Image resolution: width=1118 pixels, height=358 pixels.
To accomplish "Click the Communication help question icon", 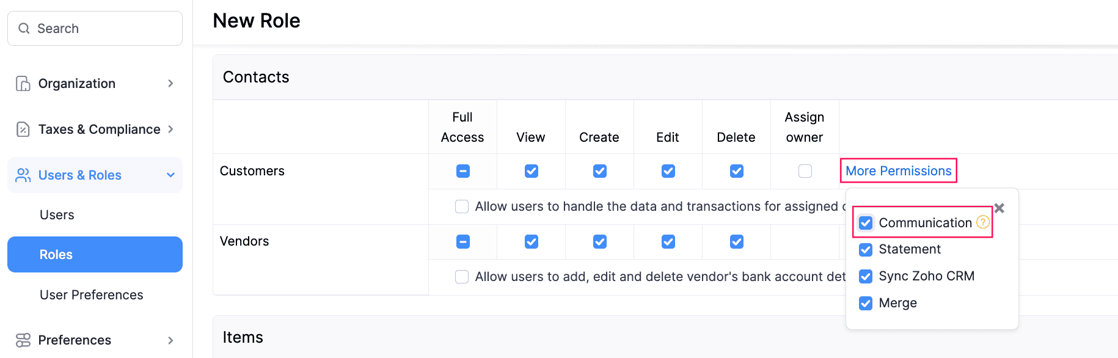I will [982, 222].
